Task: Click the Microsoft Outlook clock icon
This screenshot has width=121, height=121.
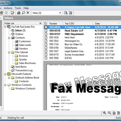Action: [9, 74]
